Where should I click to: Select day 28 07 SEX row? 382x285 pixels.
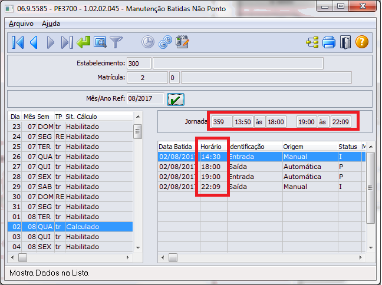pyautogui.click(x=70, y=177)
